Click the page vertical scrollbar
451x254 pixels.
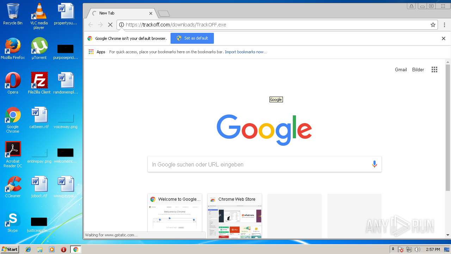[x=448, y=128]
